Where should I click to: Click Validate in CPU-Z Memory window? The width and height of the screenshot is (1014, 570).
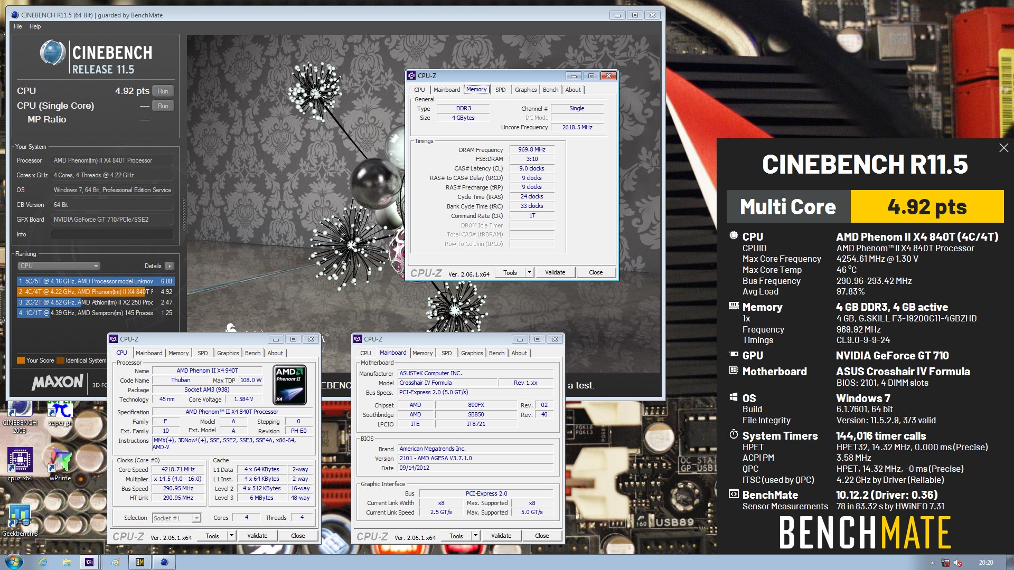(x=555, y=272)
